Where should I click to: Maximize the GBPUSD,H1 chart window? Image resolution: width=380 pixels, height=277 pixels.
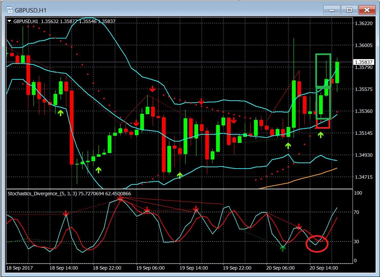point(349,10)
